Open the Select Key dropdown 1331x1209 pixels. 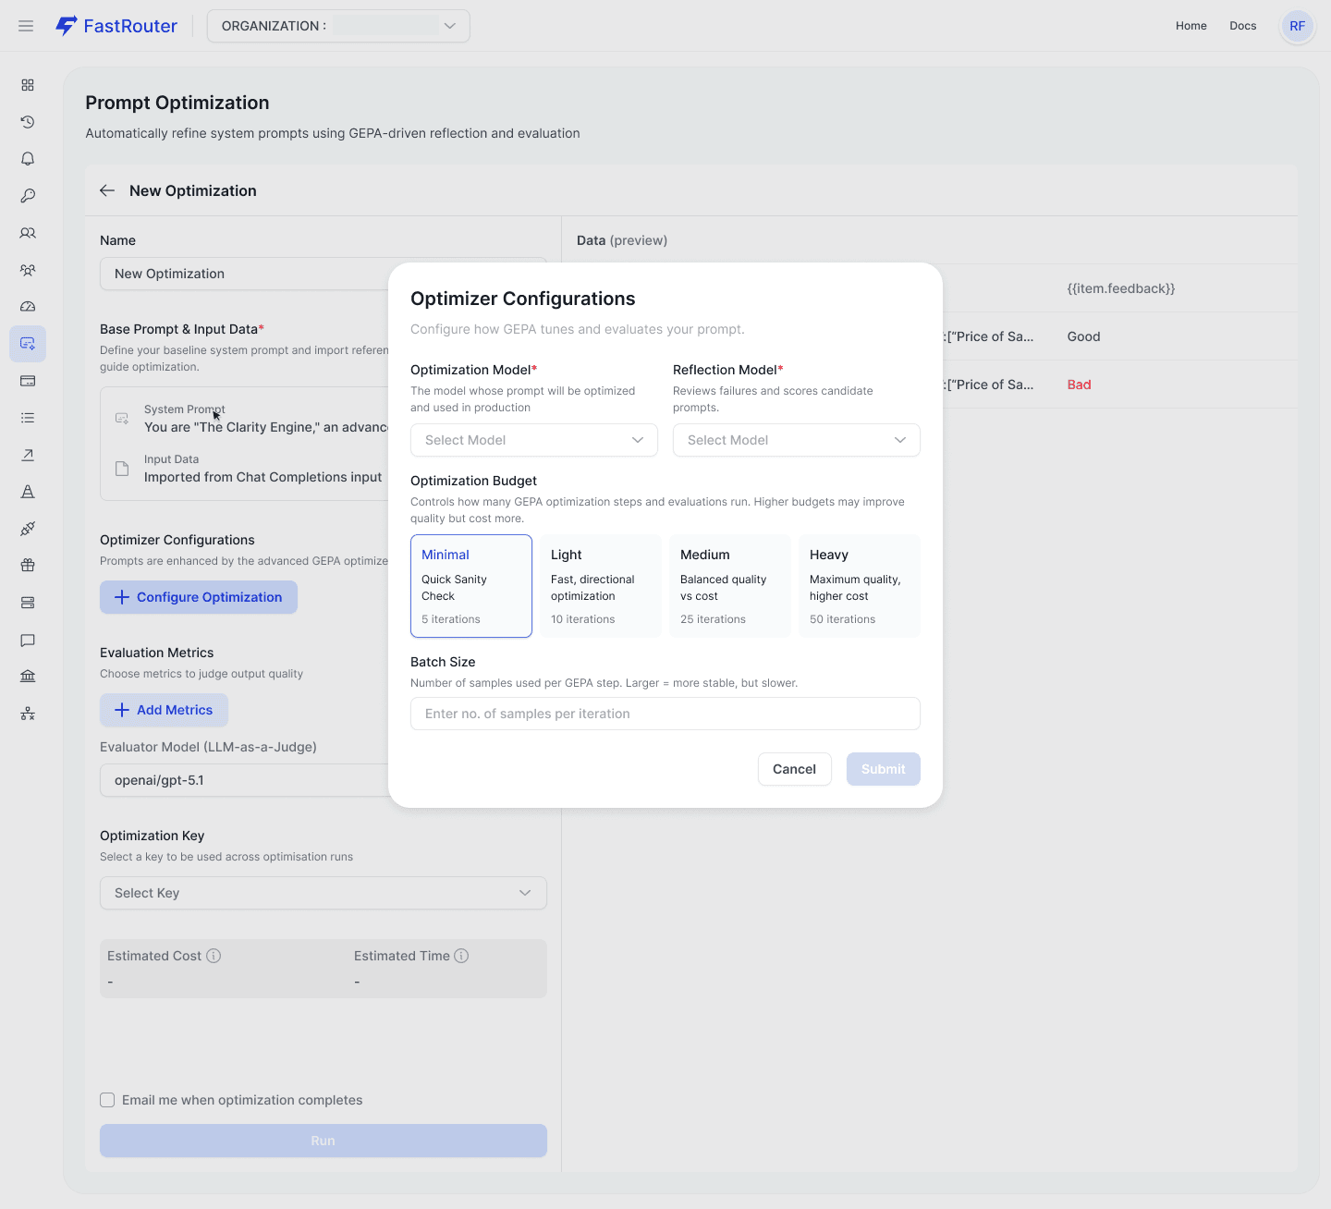[x=324, y=893]
